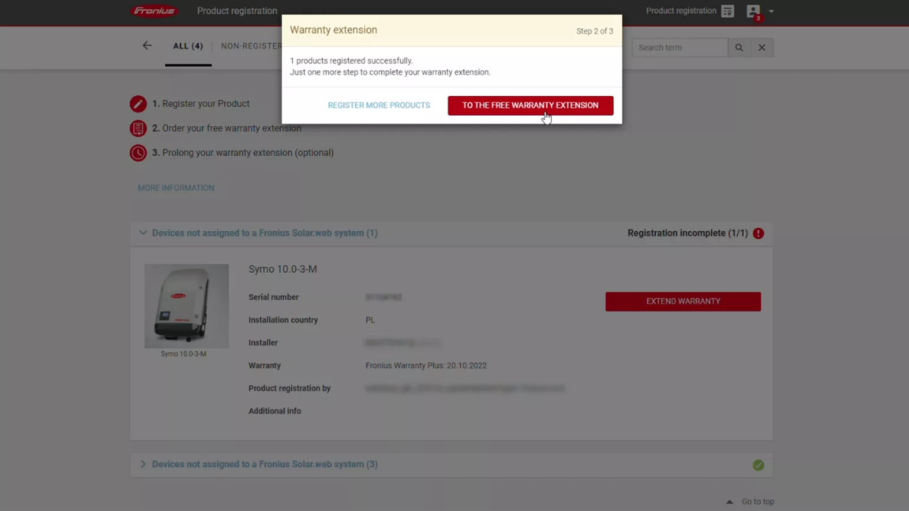The width and height of the screenshot is (909, 511).
Task: Go back using the left arrow
Action: 147,45
